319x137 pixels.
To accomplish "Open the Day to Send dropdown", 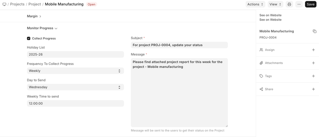I will click(75, 87).
